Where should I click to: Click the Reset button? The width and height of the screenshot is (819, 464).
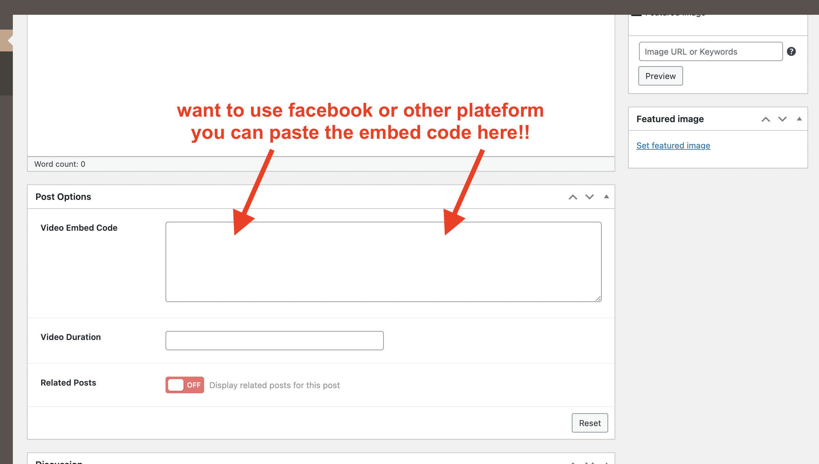(589, 423)
